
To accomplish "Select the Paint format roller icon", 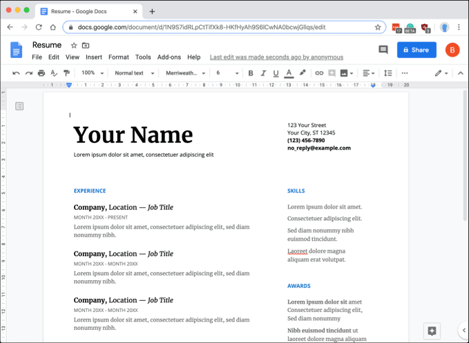I will point(66,73).
